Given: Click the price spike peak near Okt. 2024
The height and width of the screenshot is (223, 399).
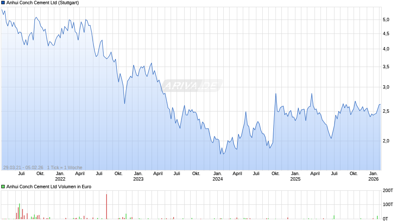Looking at the screenshot, I should click(276, 94).
